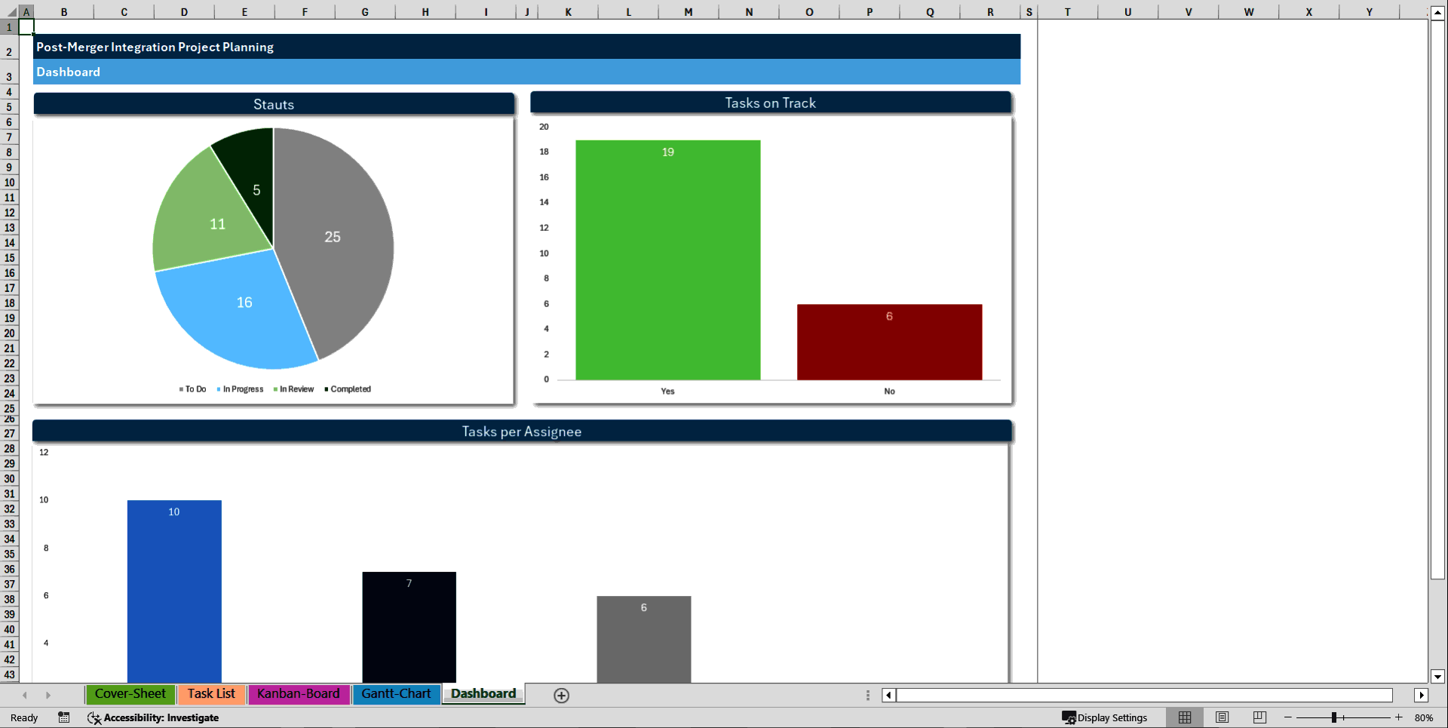Screen dimensions: 1448x728
Task: Open the Display Settings control
Action: (1106, 717)
